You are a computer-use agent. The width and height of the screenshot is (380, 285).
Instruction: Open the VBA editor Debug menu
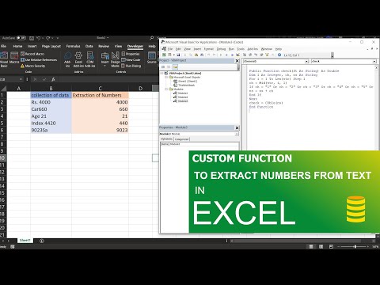click(x=221, y=49)
